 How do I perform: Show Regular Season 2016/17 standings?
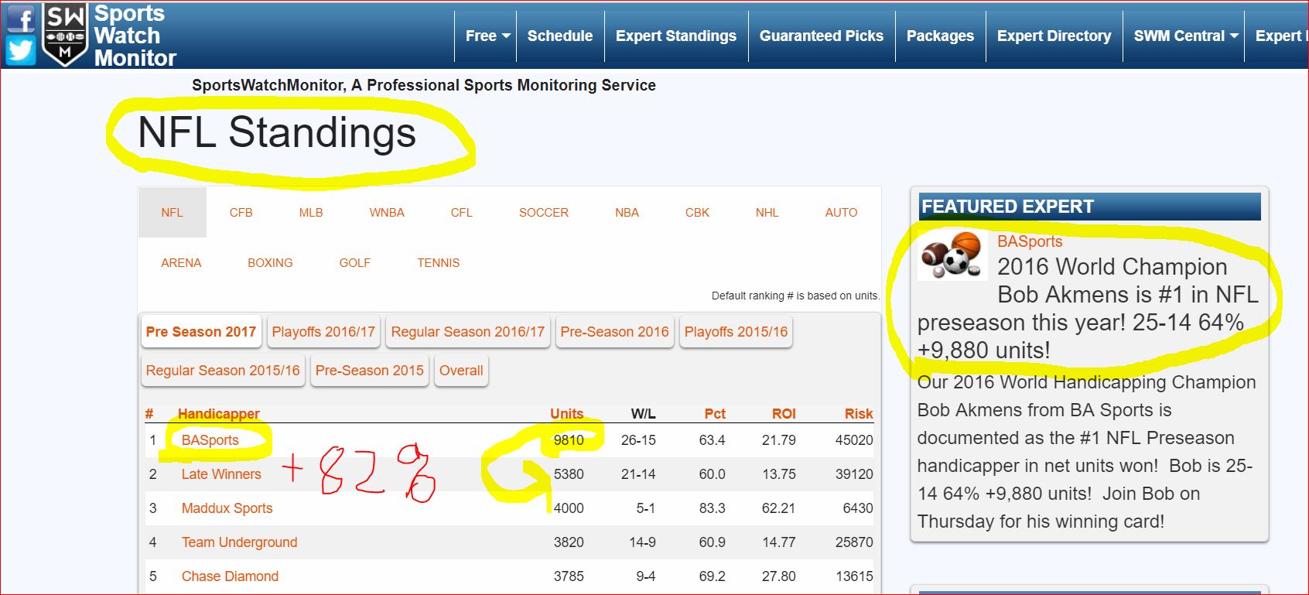(468, 332)
